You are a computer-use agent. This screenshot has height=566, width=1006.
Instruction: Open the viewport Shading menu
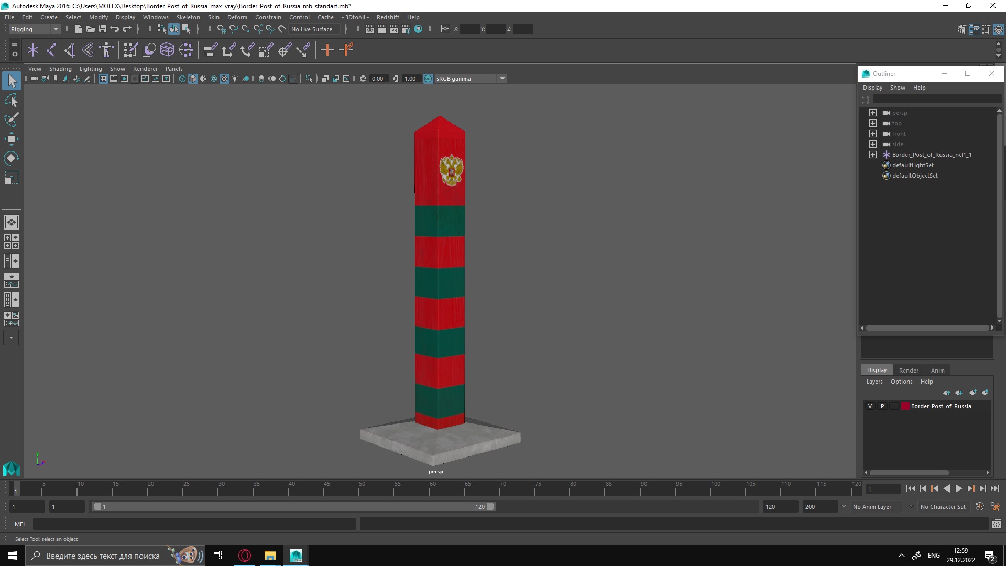coord(60,69)
